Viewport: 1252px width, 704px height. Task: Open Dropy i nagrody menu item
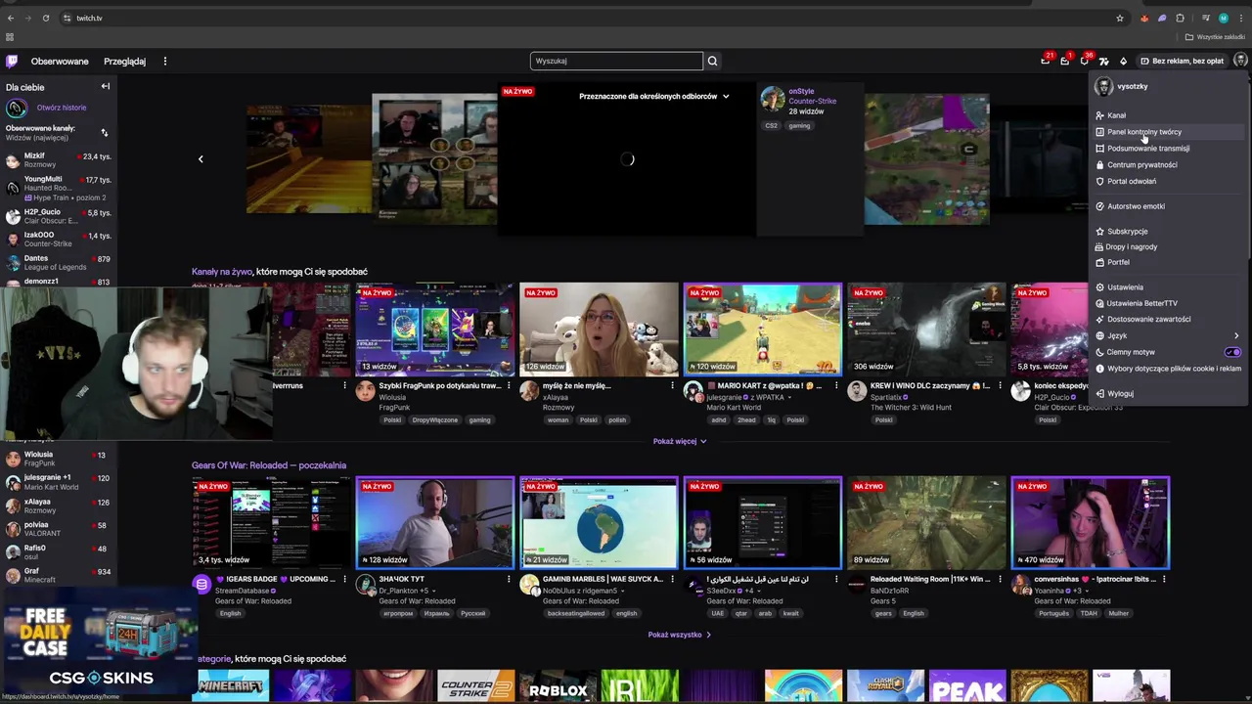tap(1168, 247)
